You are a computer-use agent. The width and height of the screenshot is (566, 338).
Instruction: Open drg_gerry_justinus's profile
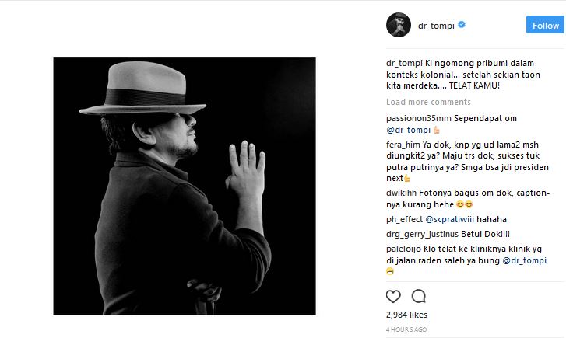[x=422, y=234]
